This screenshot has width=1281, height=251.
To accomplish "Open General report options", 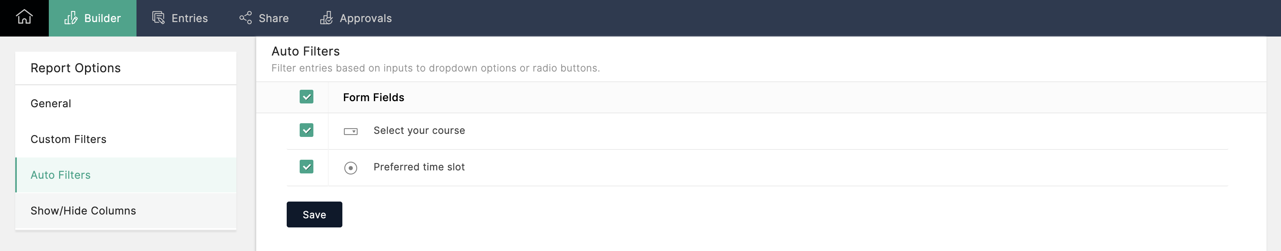I will pos(51,103).
